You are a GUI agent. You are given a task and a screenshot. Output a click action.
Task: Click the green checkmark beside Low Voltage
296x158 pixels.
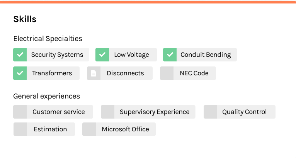(102, 54)
